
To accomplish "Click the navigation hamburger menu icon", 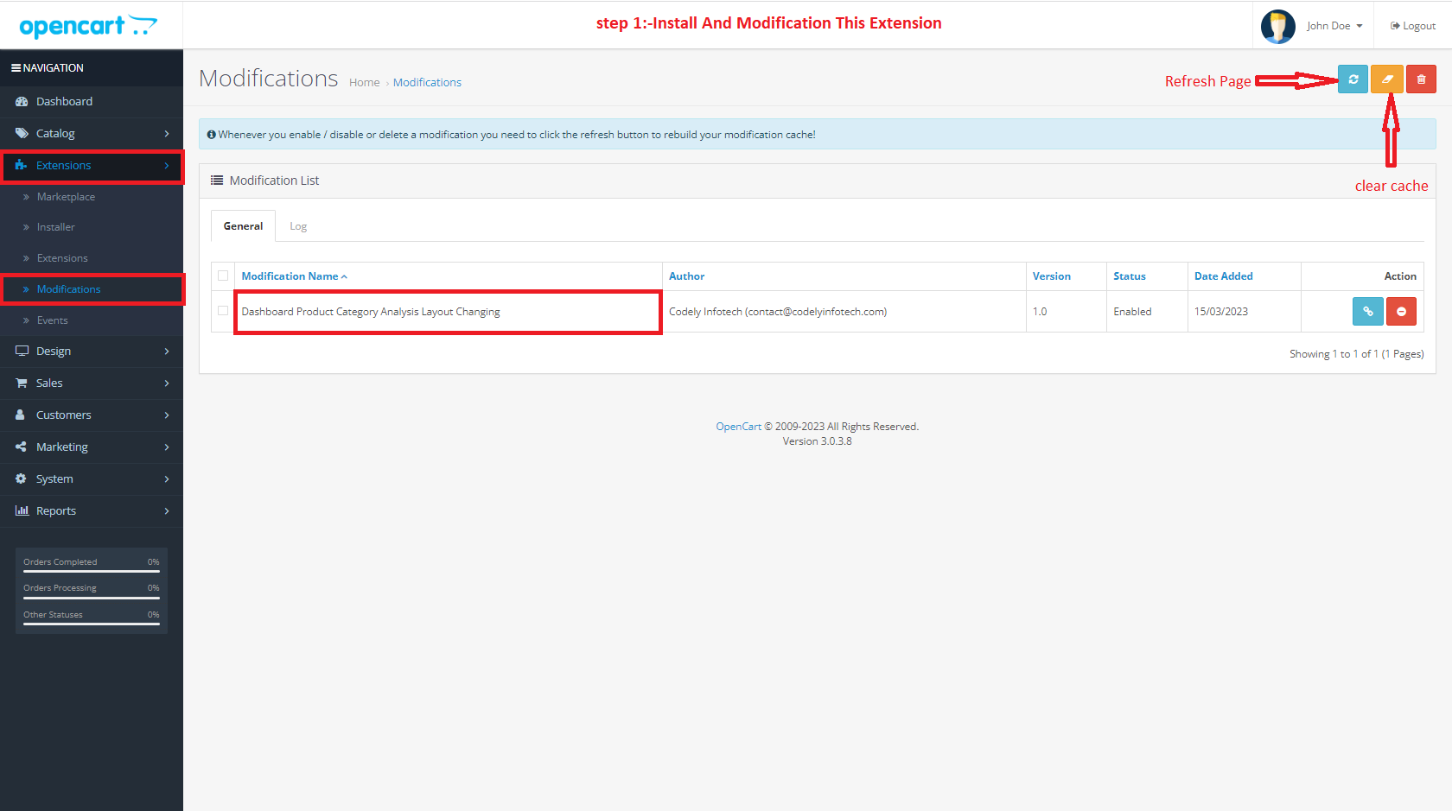I will click(x=16, y=68).
